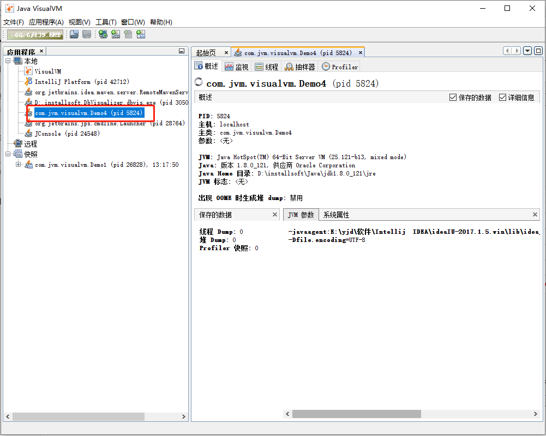Switch to the 线程 tab
Viewport: 546px width, 436px height.
click(x=267, y=66)
